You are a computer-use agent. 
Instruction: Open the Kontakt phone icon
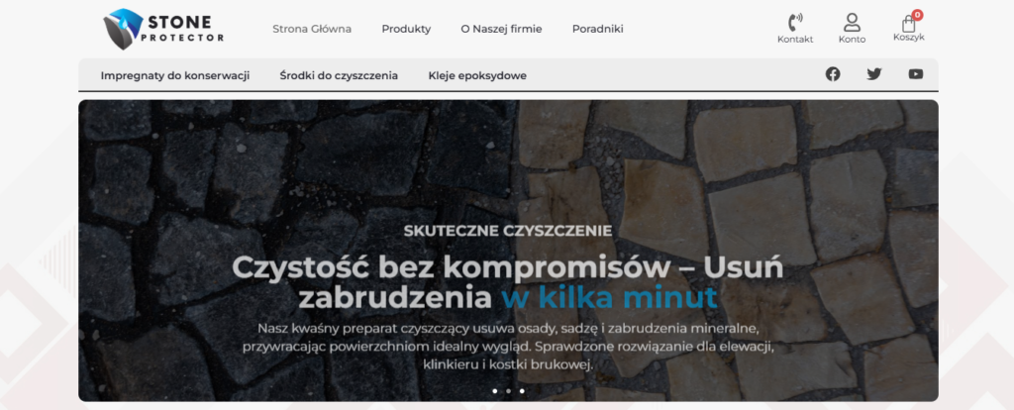point(794,22)
